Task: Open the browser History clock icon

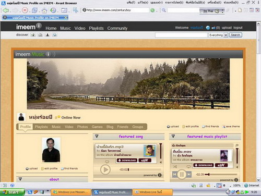Action: pos(53,10)
